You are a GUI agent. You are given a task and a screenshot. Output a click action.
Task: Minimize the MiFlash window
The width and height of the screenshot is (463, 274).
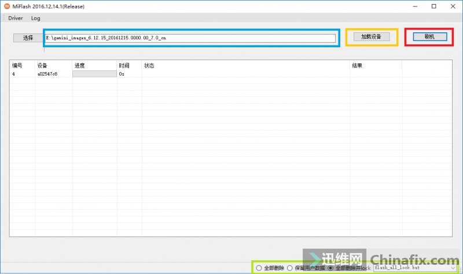(415, 6)
